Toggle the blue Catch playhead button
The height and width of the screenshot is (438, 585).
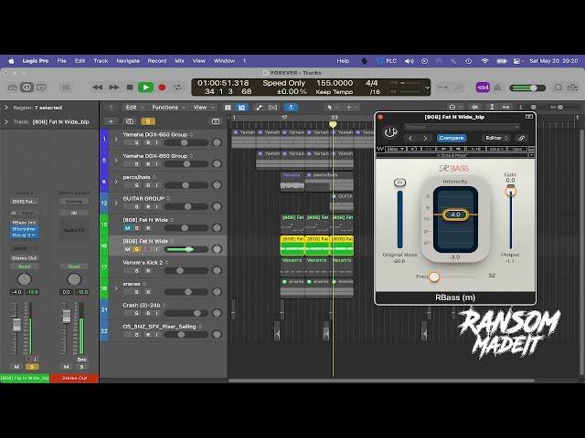[291, 108]
